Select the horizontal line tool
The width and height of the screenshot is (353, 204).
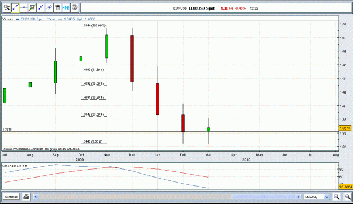(x=24, y=8)
